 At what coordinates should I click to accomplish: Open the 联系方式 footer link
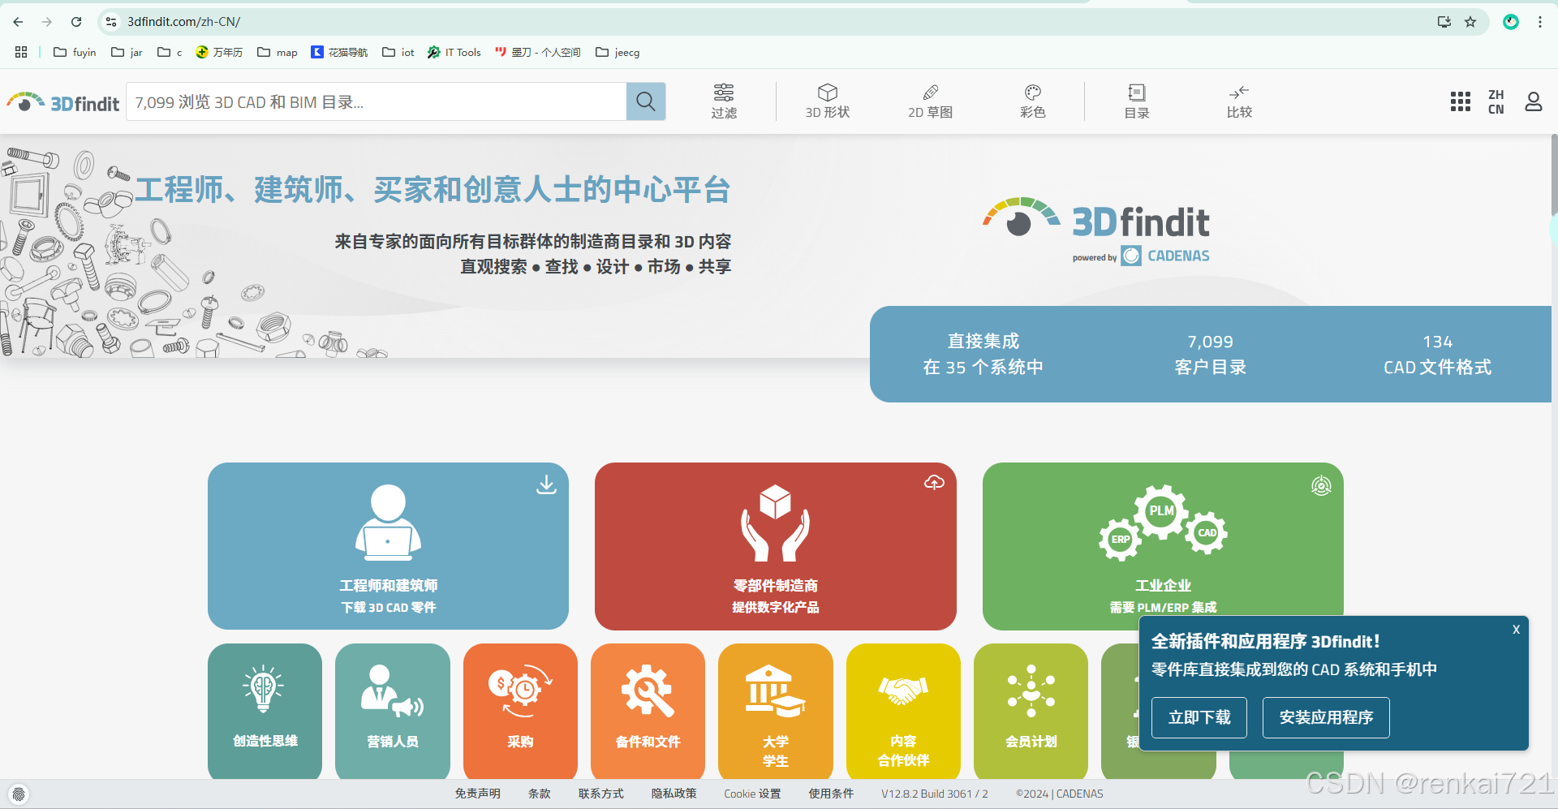point(600,794)
